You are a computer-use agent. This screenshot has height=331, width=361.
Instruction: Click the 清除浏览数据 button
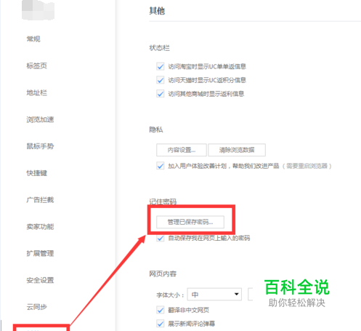237,150
